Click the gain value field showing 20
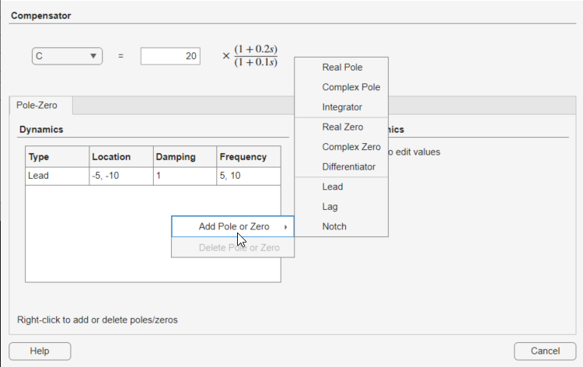Image resolution: width=583 pixels, height=367 pixels. coord(170,56)
